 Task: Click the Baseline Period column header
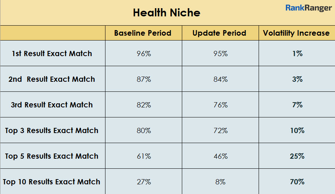click(x=143, y=33)
